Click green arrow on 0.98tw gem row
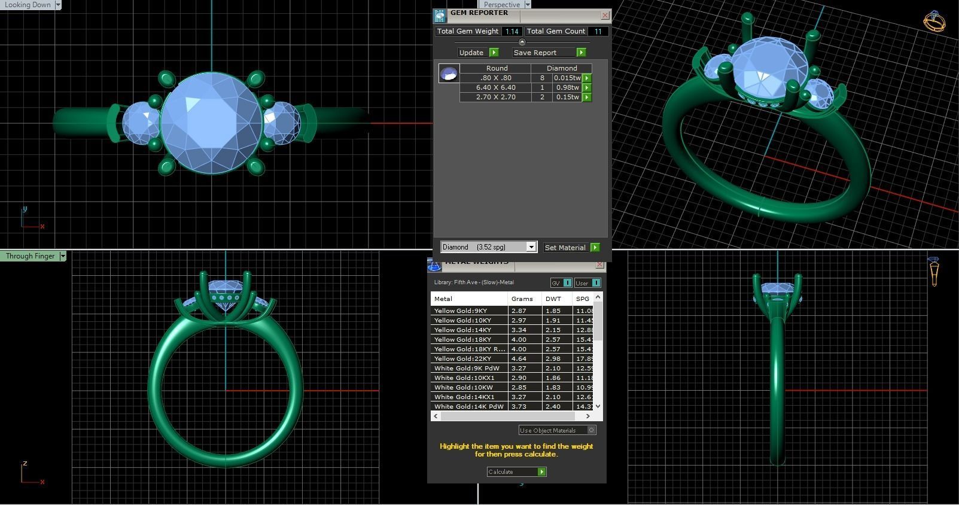Image resolution: width=959 pixels, height=505 pixels. click(587, 87)
